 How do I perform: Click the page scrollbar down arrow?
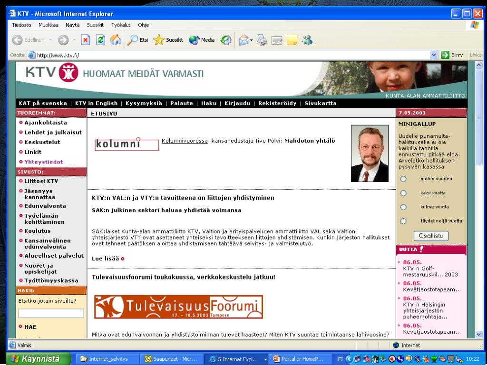point(478,334)
